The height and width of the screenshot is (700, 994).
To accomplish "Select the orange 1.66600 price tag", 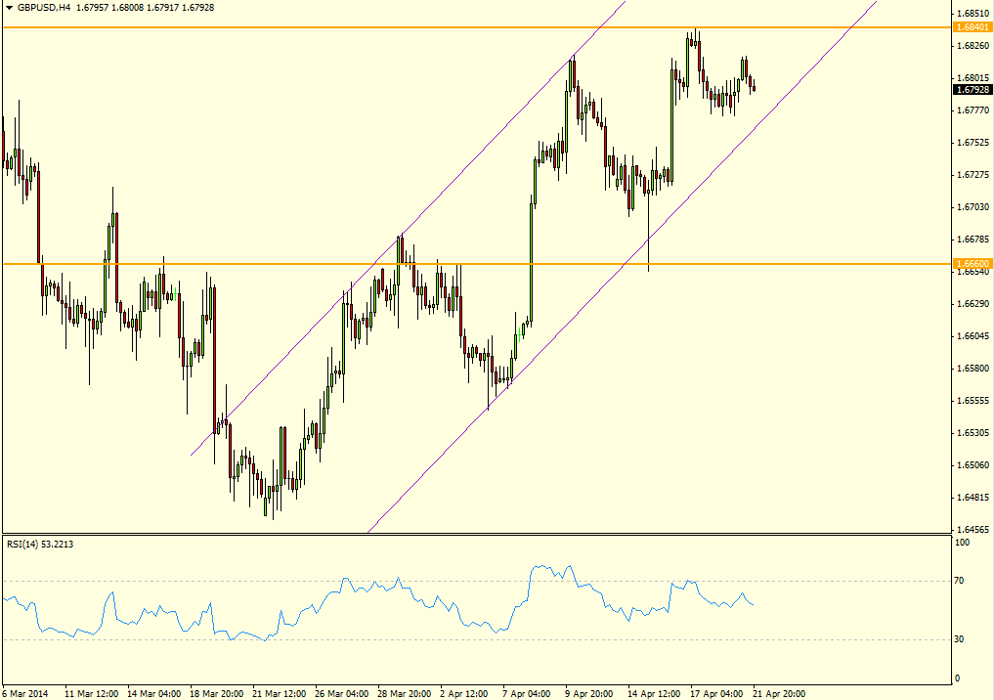I will pos(972,263).
